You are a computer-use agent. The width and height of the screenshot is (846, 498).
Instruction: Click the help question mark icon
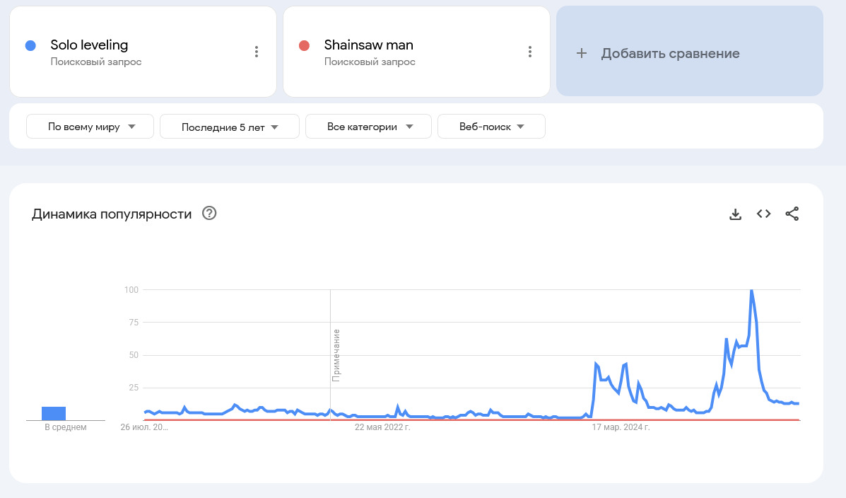click(209, 214)
